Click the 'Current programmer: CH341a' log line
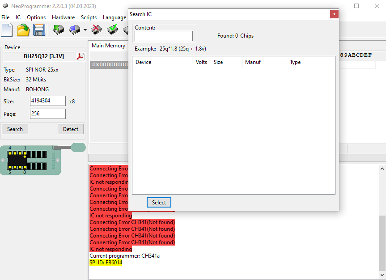Screen dimensions: 386x280 (124, 256)
